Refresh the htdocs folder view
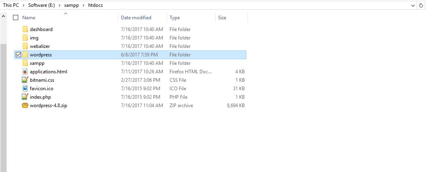 (422, 5)
